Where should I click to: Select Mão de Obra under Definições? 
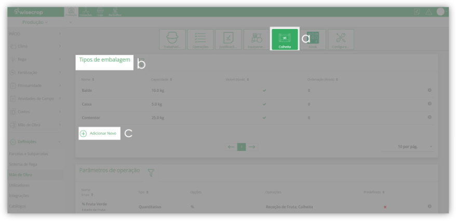tap(21, 175)
